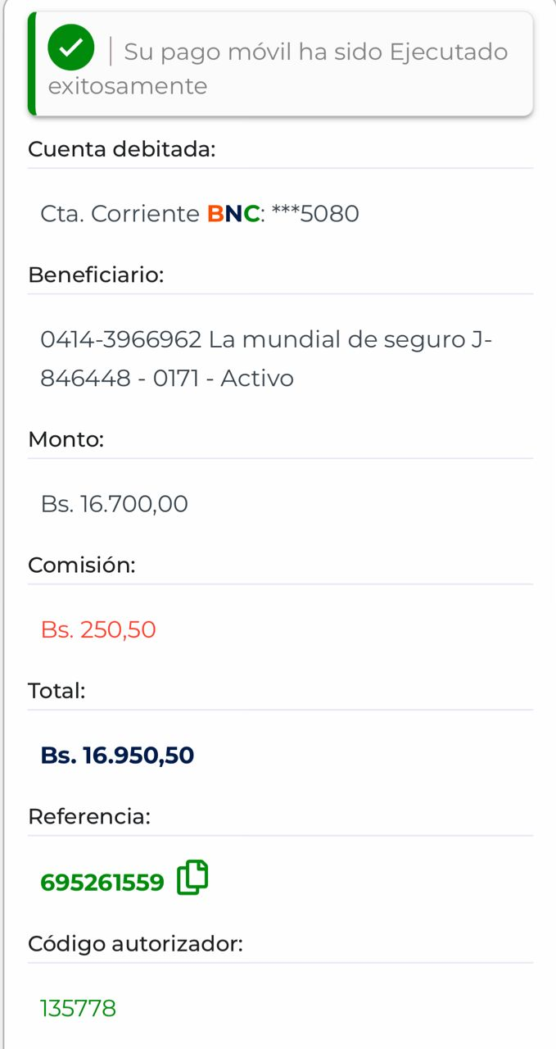This screenshot has width=556, height=1049.
Task: Click the green success checkmark icon
Action: coord(70,48)
